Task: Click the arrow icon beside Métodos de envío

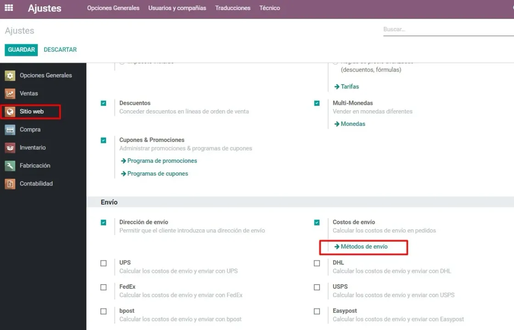Action: [337, 247]
